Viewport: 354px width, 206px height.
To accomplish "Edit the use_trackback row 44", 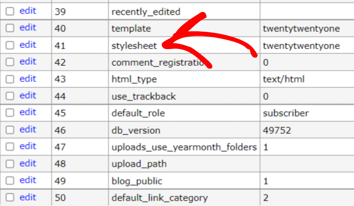I will click(28, 96).
